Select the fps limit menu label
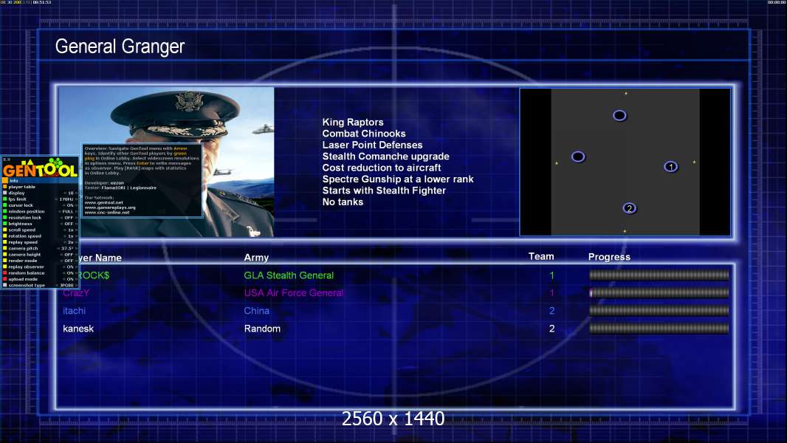787x443 pixels. (x=17, y=199)
